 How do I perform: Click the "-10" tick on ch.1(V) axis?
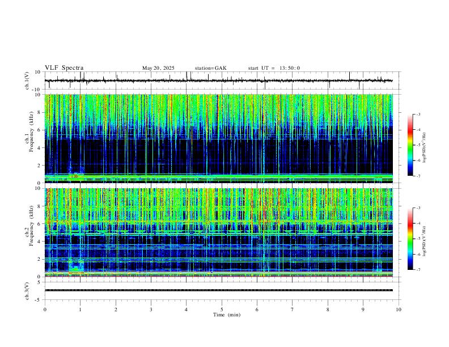[37, 90]
